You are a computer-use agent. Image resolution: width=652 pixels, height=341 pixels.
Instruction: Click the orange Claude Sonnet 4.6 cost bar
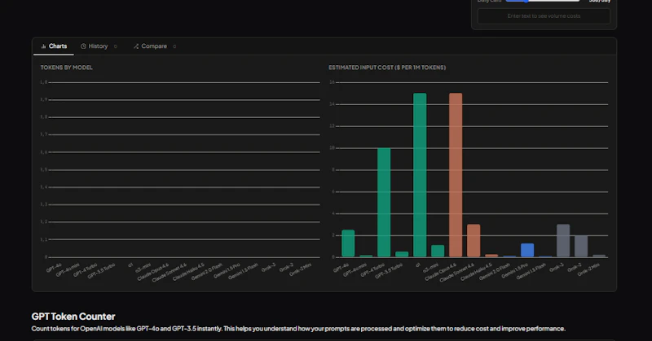474,240
